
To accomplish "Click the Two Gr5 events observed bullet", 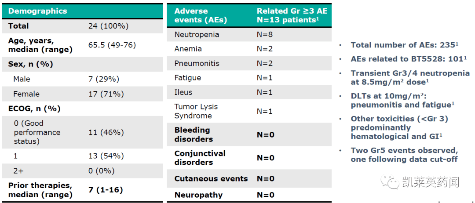I will 404,155.
